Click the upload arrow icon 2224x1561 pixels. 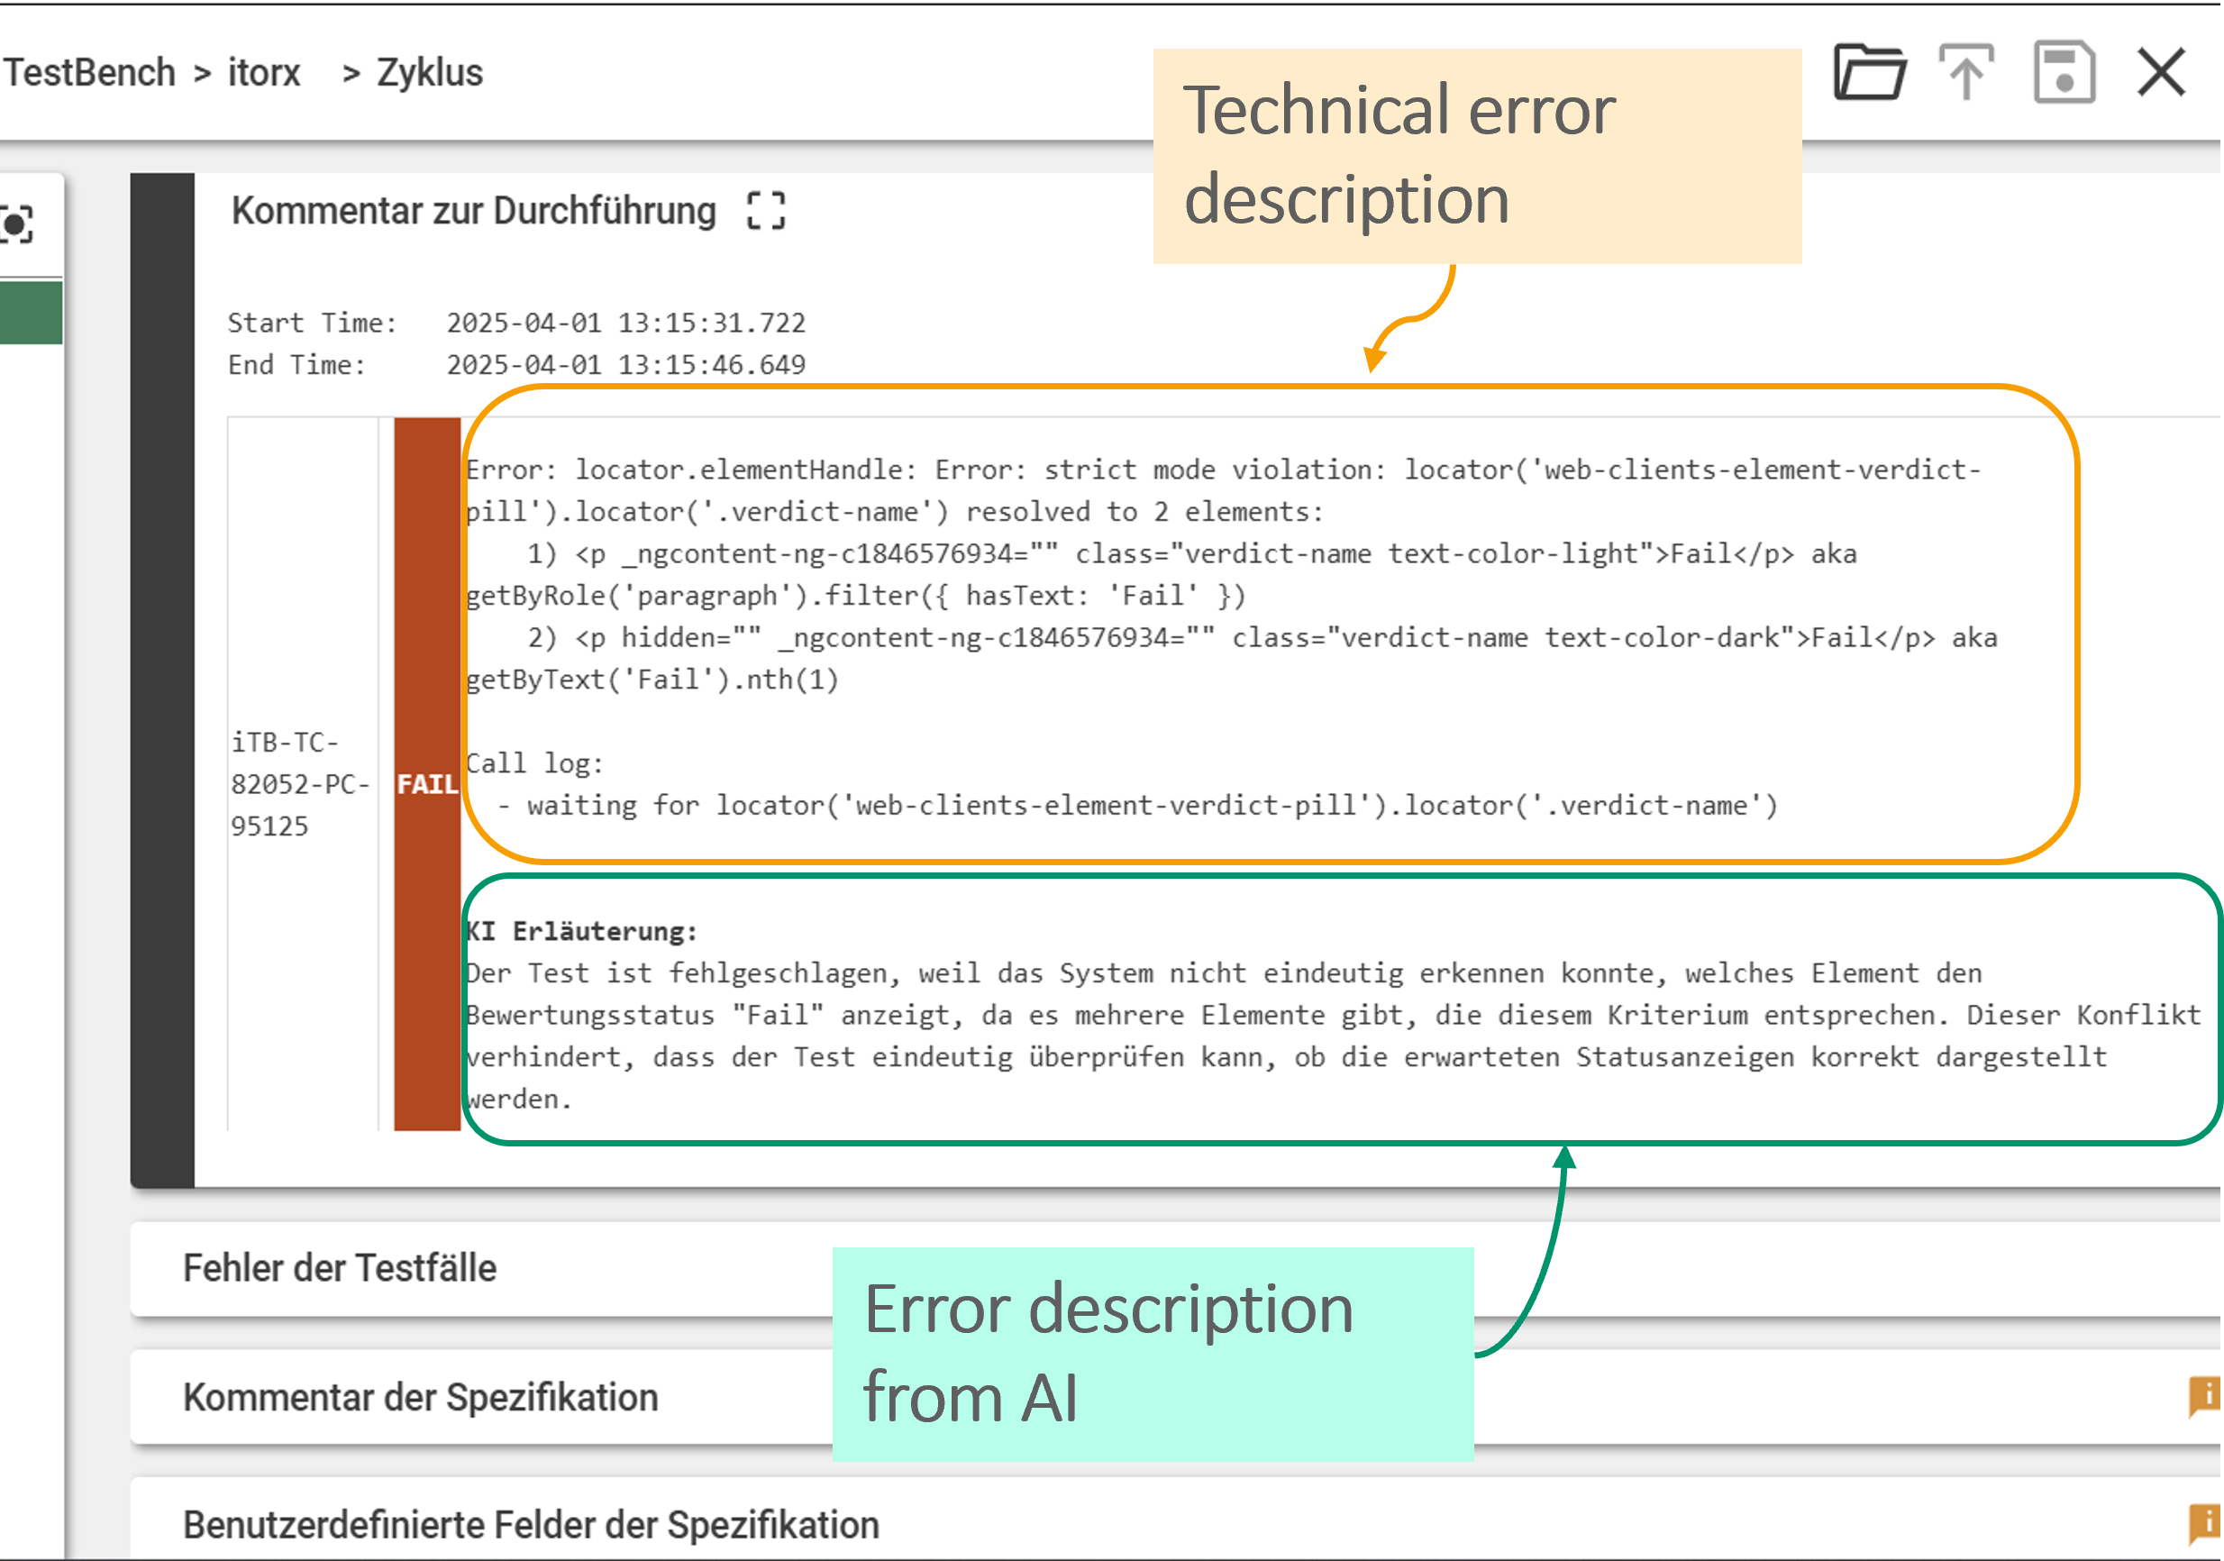pyautogui.click(x=1966, y=73)
